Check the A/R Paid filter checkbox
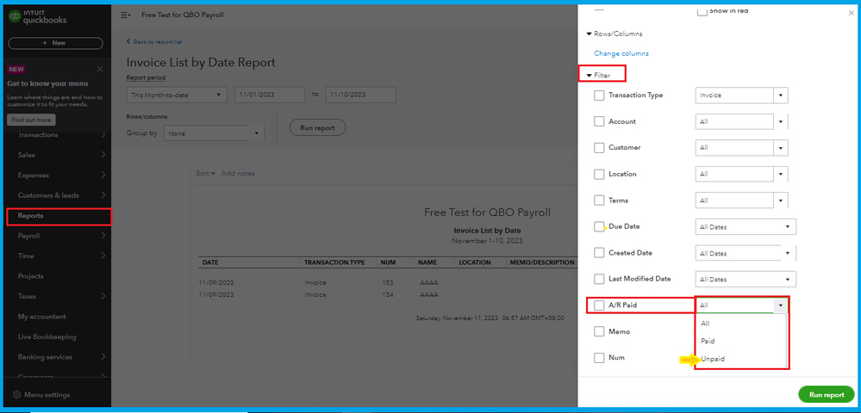This screenshot has width=861, height=413. pos(599,305)
